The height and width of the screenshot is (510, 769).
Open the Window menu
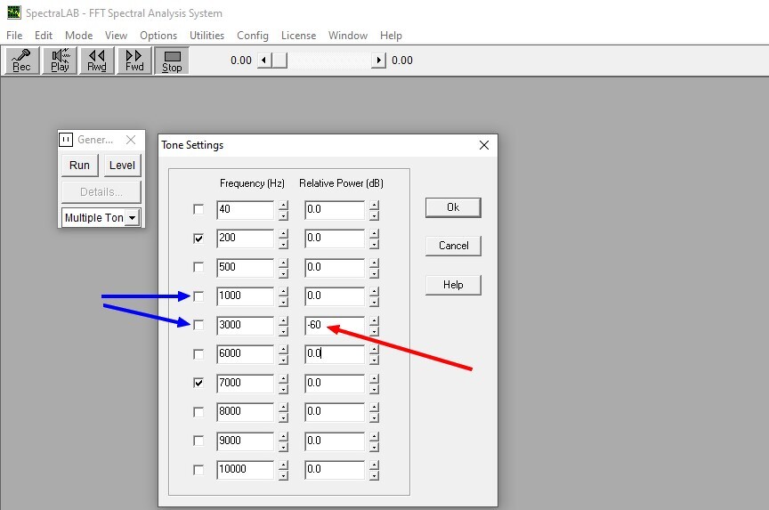[x=348, y=36]
